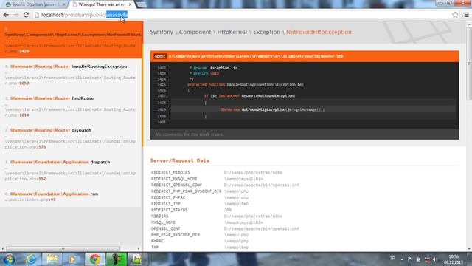Click the REDIRECT_OPENSSL_CONF row label
The image size is (472, 266).
click(176, 185)
